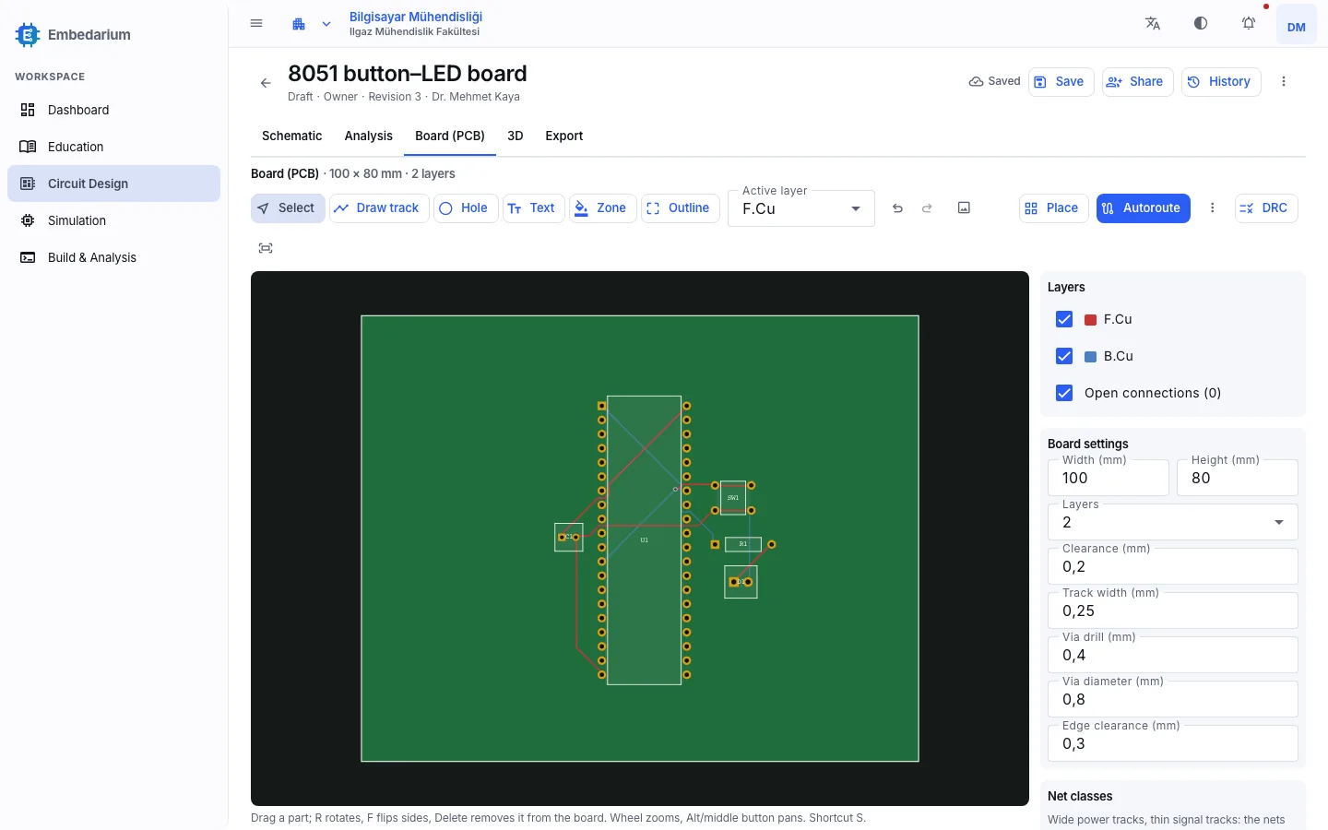Activate the Select tool

pyautogui.click(x=288, y=208)
